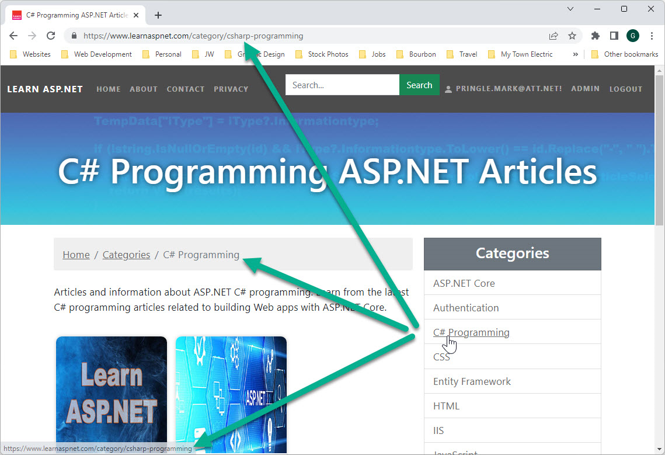This screenshot has width=665, height=455.
Task: Maximize the browser window
Action: (x=624, y=9)
